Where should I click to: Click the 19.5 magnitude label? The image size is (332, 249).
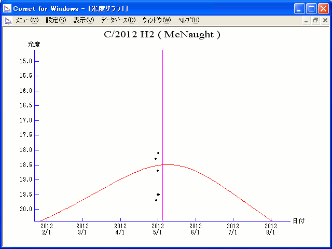click(26, 195)
